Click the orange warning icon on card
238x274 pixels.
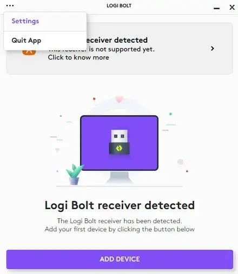point(29,52)
